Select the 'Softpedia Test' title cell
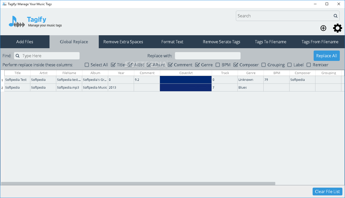The height and width of the screenshot is (198, 345). click(17, 80)
